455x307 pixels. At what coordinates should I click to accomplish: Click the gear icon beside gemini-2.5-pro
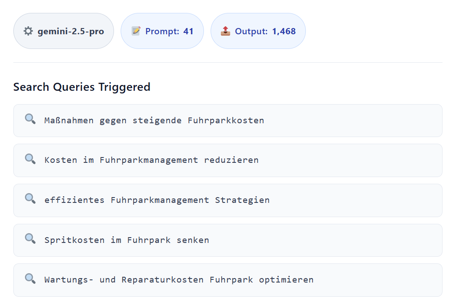pos(28,31)
